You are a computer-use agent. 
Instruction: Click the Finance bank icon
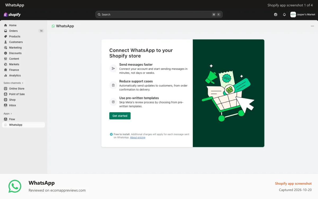[x=6, y=70]
